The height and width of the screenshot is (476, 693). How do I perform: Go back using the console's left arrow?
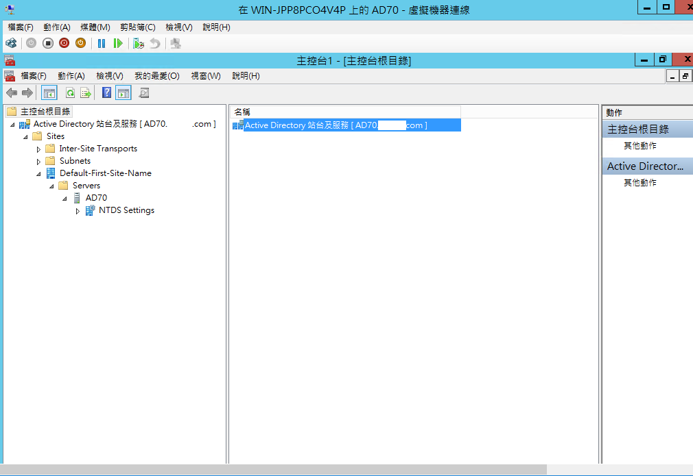coord(12,93)
